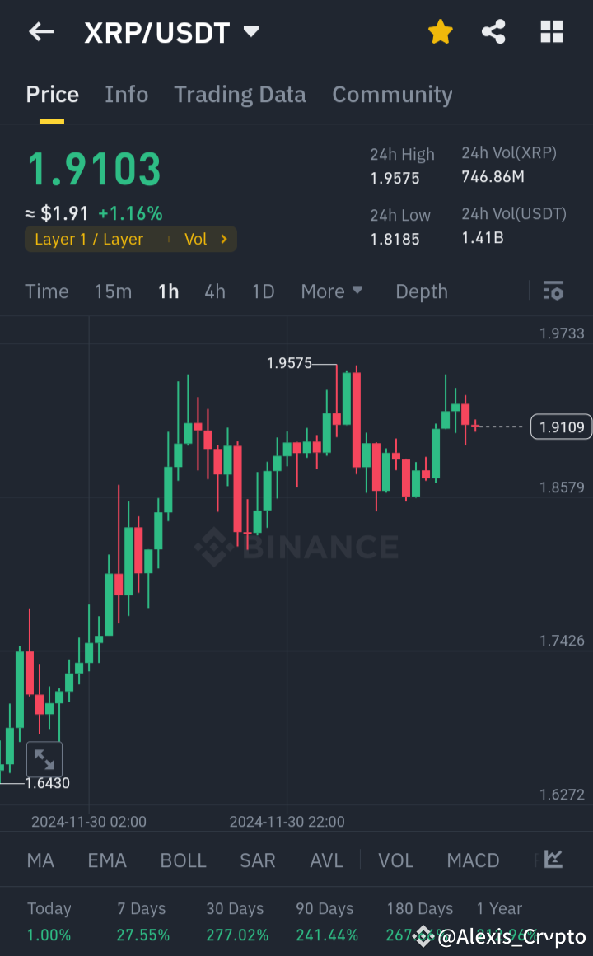Switch to the Trading Data tab
Image resolution: width=593 pixels, height=956 pixels.
point(240,94)
